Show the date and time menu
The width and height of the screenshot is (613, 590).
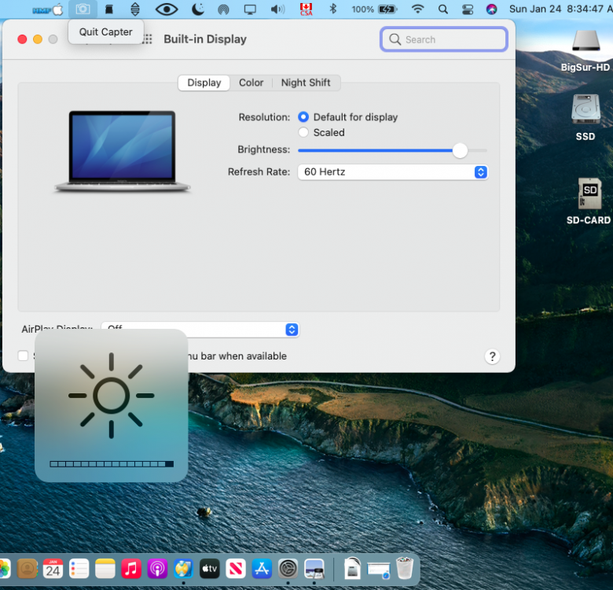click(x=560, y=9)
